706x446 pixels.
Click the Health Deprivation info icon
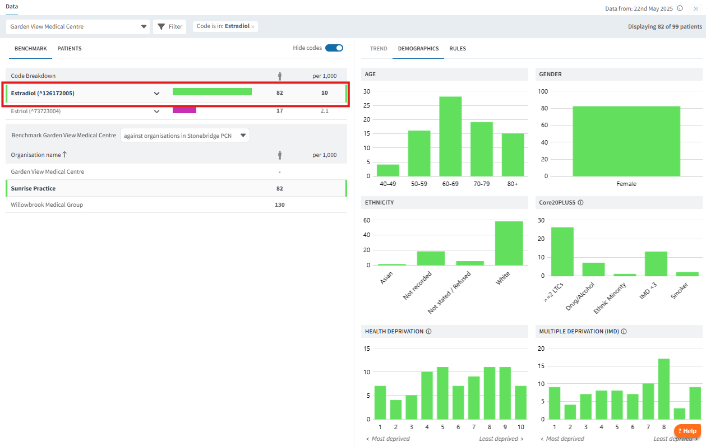tap(428, 332)
